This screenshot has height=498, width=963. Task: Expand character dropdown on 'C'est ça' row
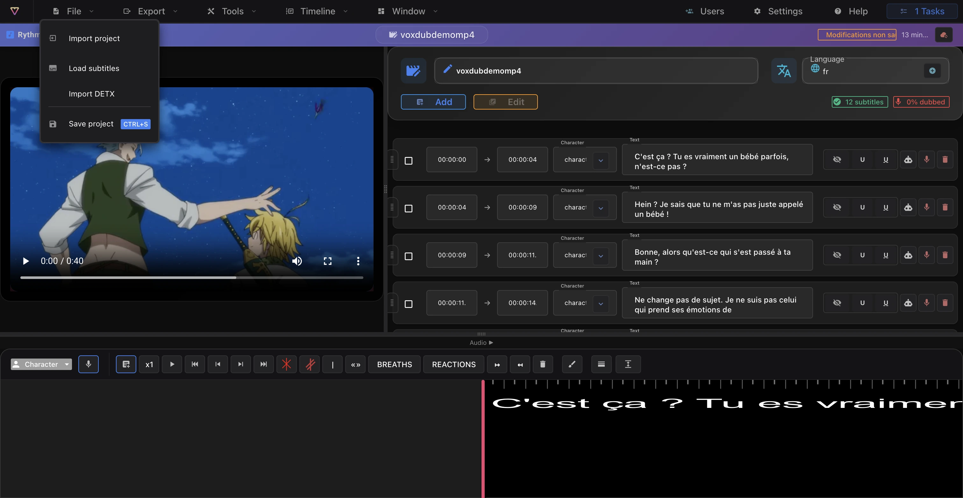601,160
